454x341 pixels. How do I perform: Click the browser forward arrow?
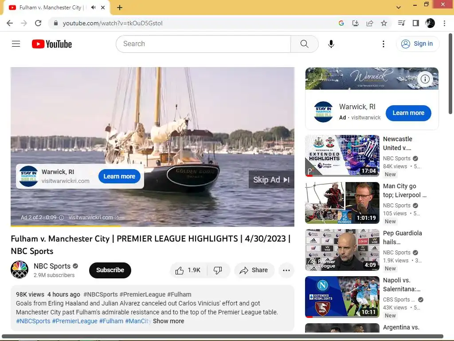[x=24, y=23]
